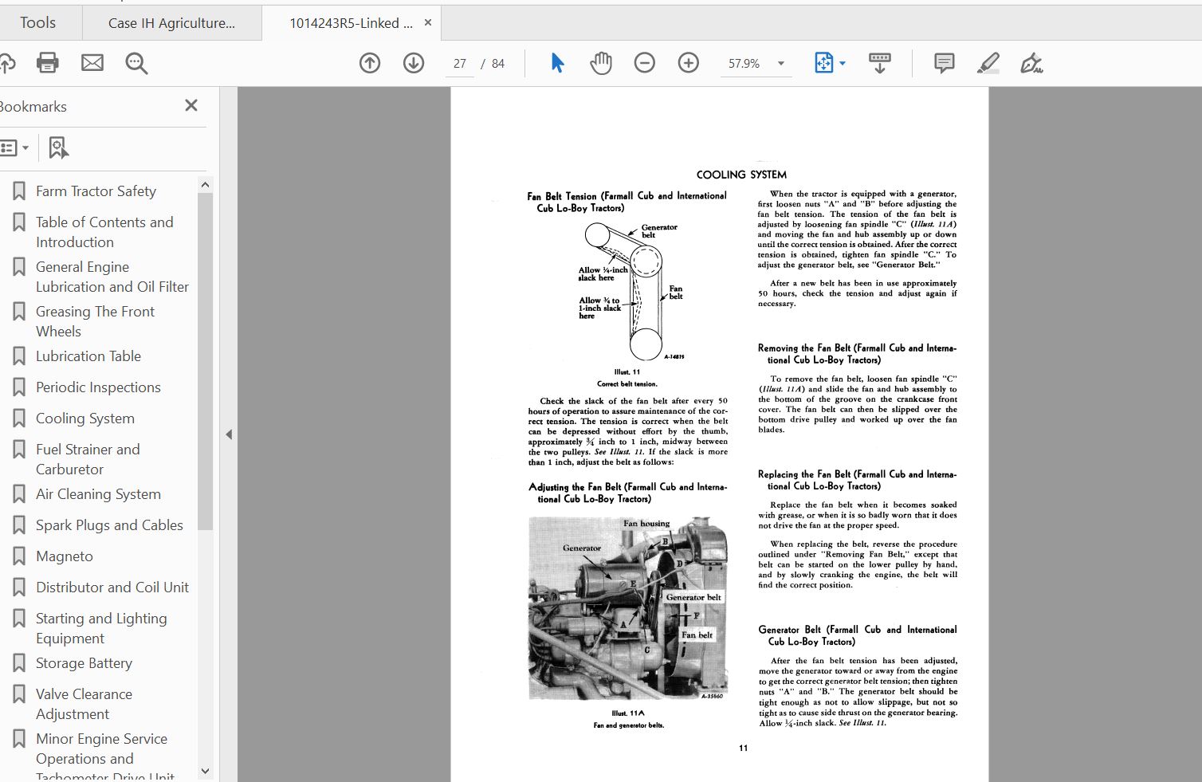Open the Tools tab
Viewport: 1202px width, 782px height.
[x=38, y=22]
